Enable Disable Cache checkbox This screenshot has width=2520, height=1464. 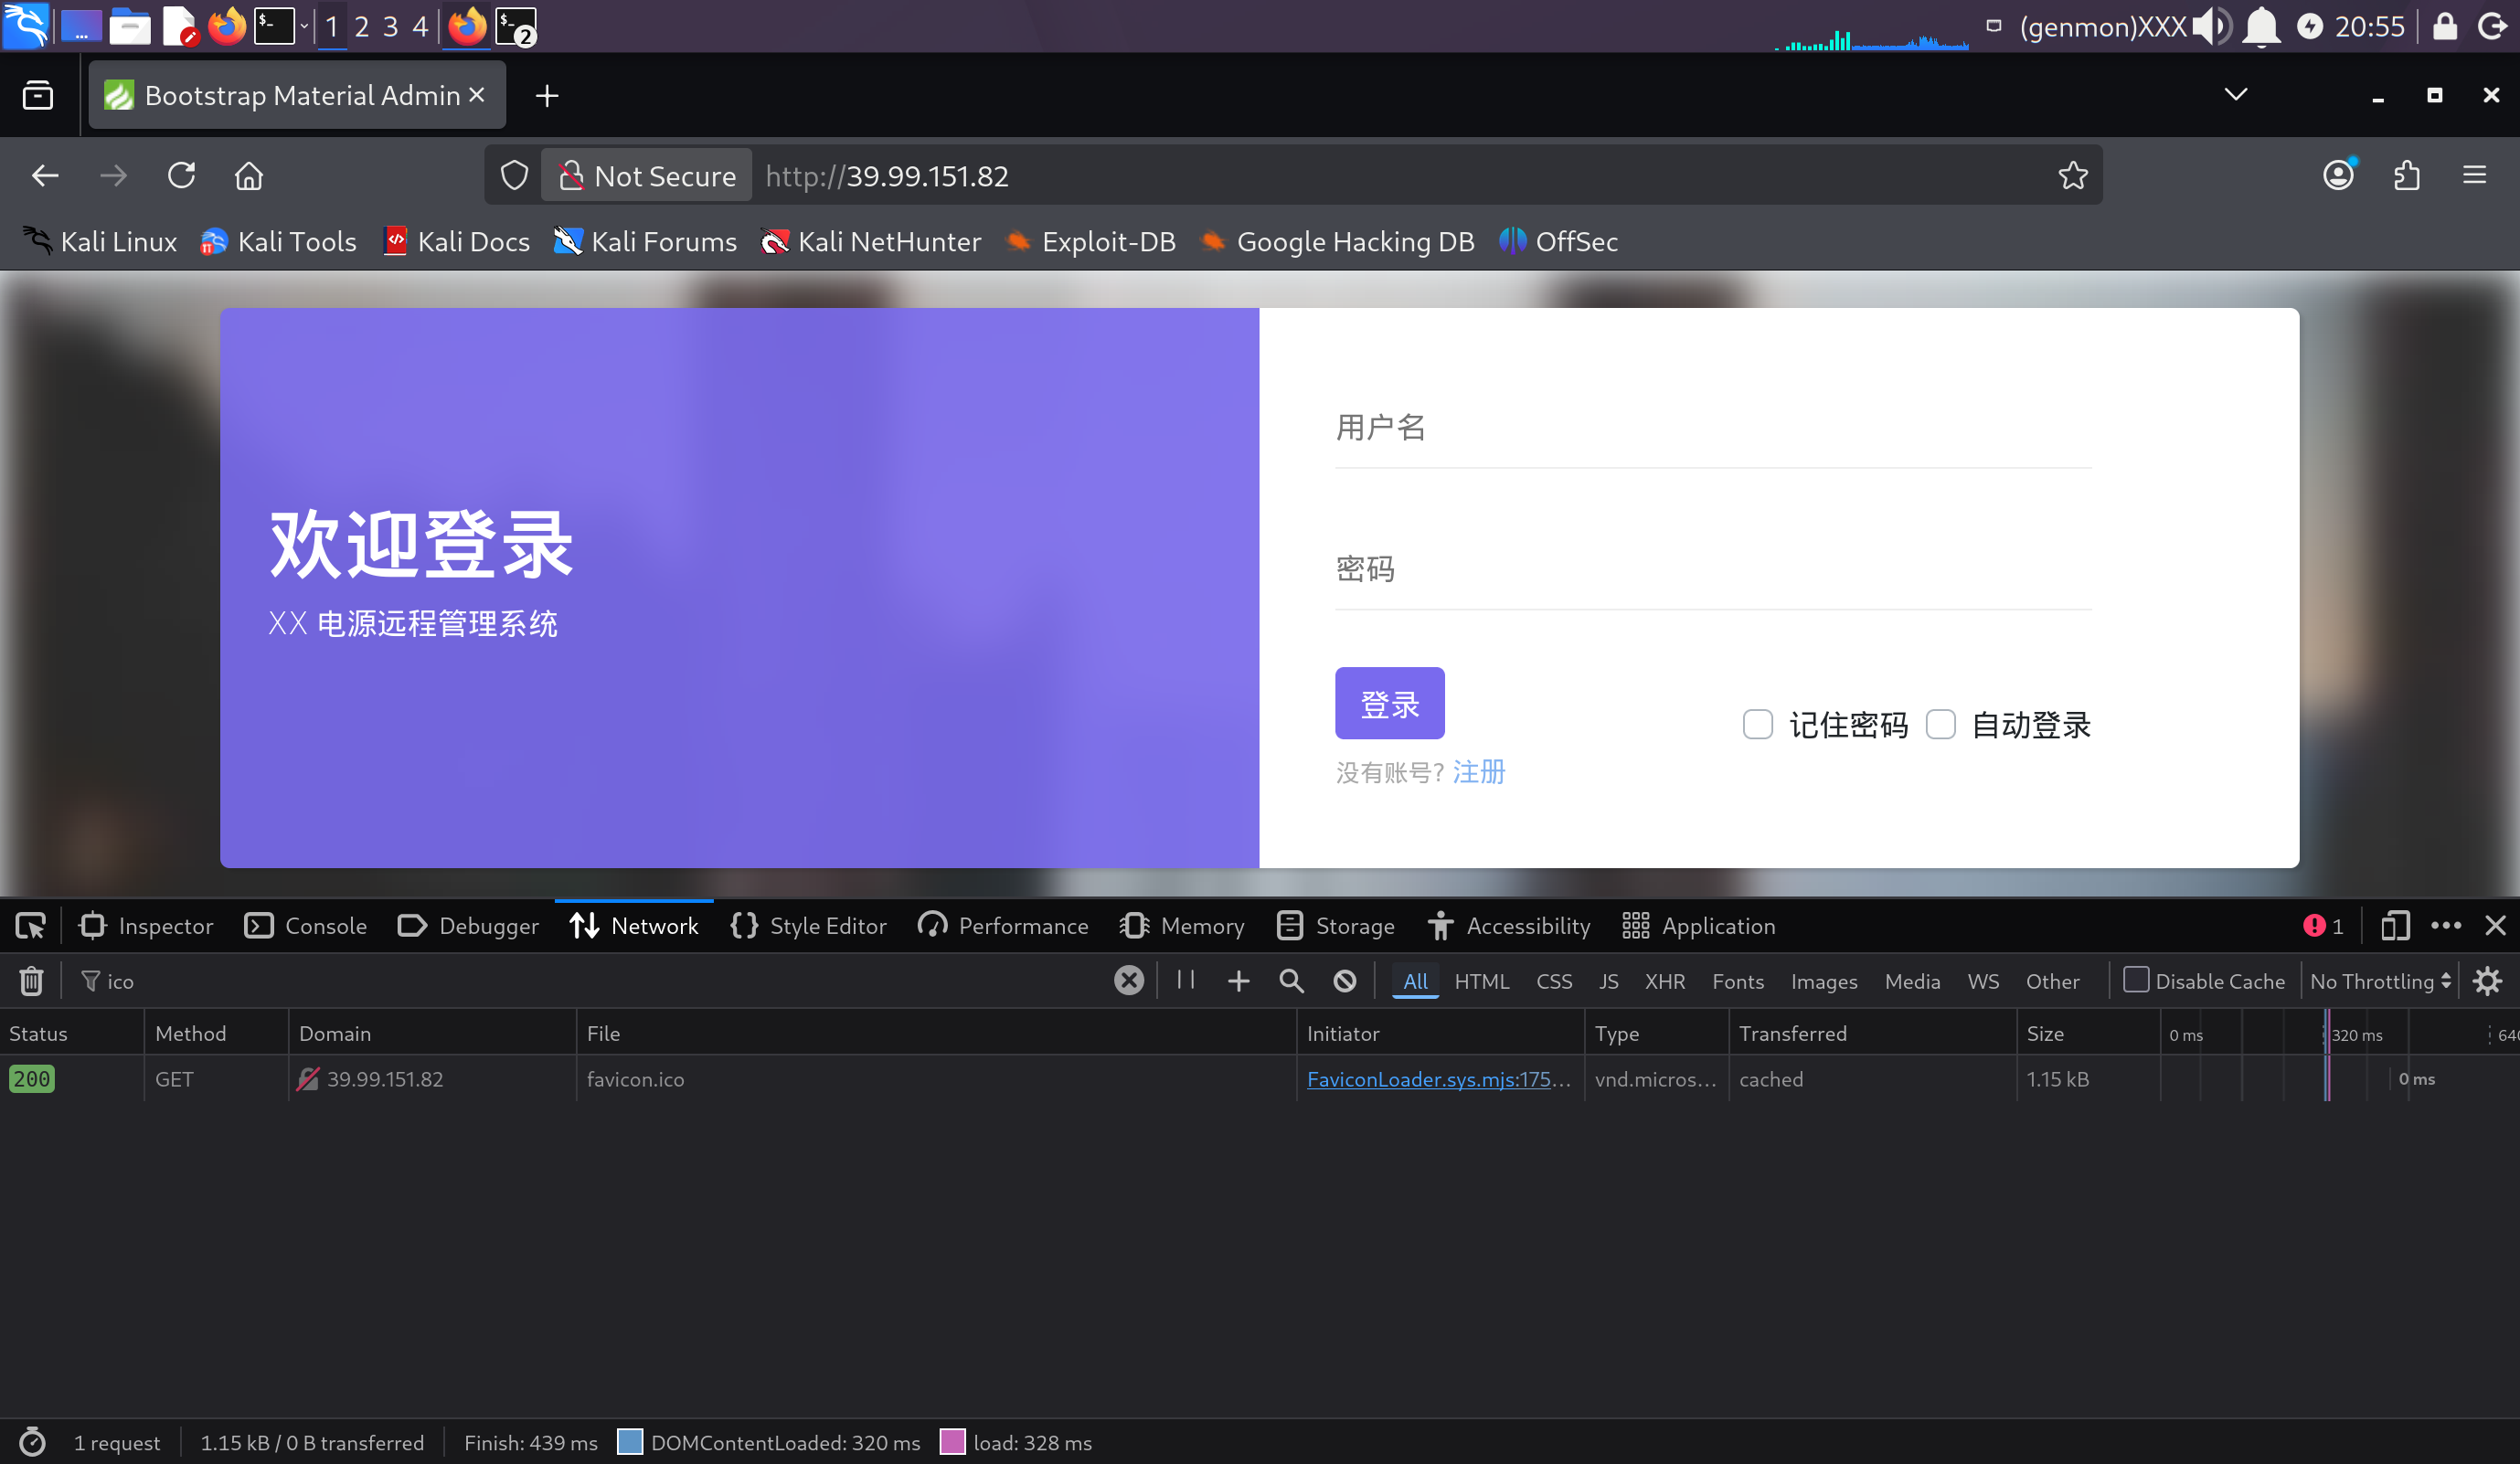(x=2135, y=980)
